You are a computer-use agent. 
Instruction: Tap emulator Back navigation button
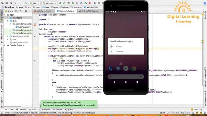[x=114, y=82]
